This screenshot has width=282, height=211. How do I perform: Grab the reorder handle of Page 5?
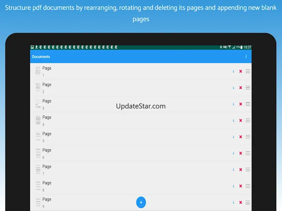pyautogui.click(x=248, y=137)
